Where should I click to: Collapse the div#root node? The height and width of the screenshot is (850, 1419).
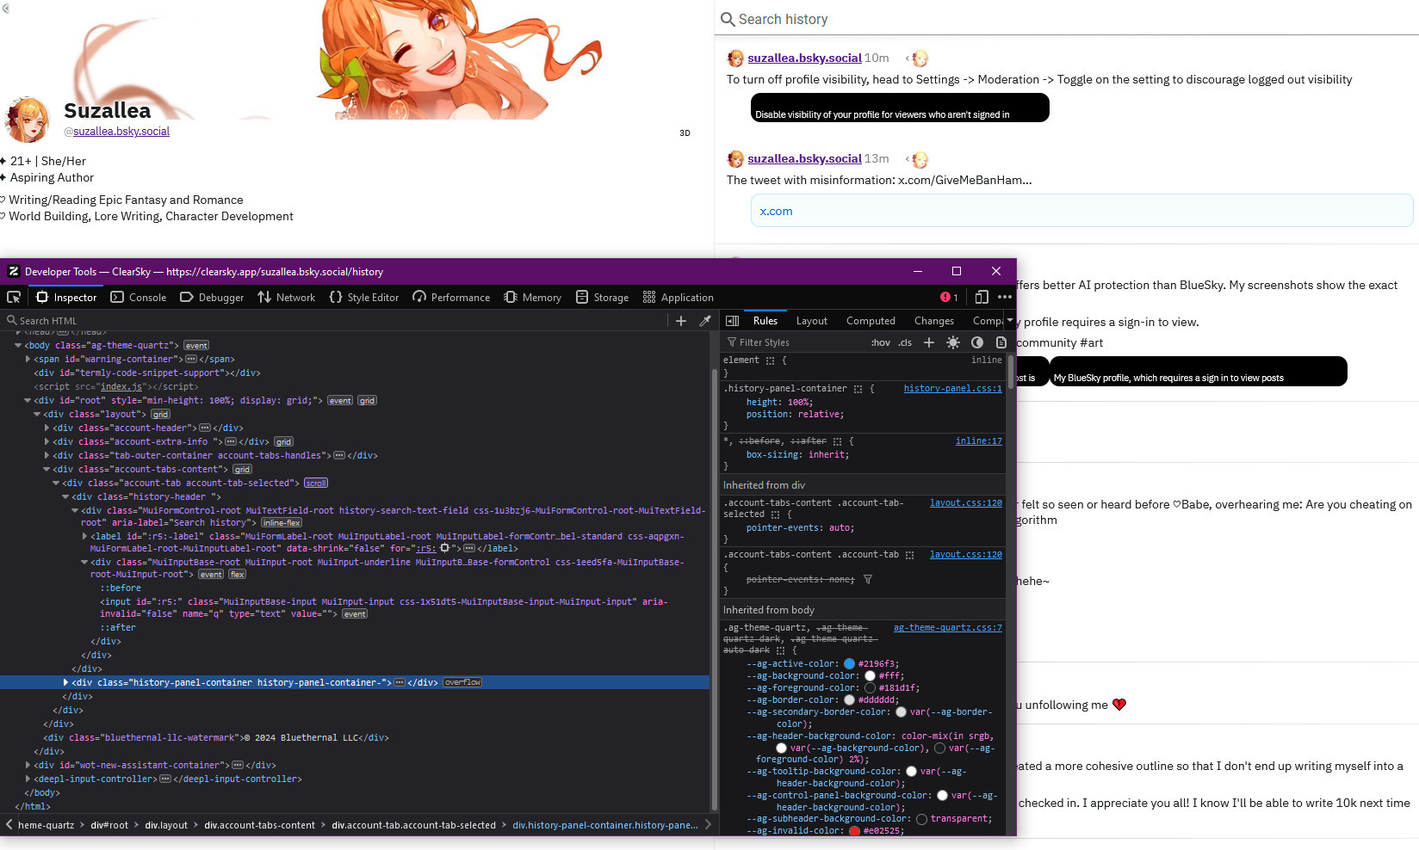point(28,400)
